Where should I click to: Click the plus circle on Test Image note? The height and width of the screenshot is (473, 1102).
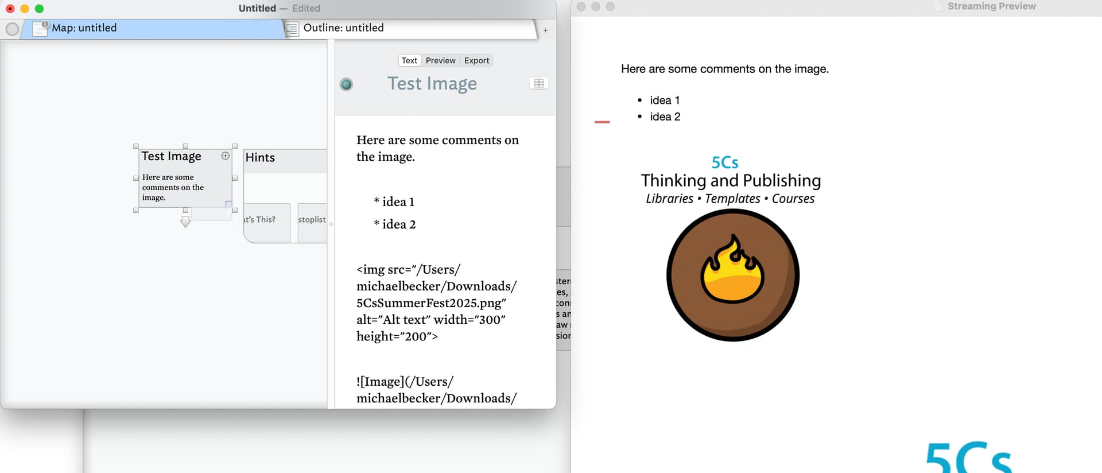(226, 156)
